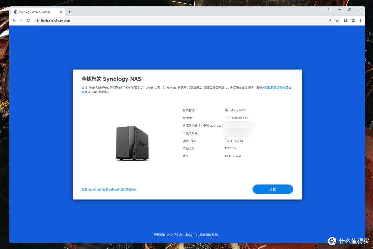Click the DS224+ NAS device image

pos(132,143)
